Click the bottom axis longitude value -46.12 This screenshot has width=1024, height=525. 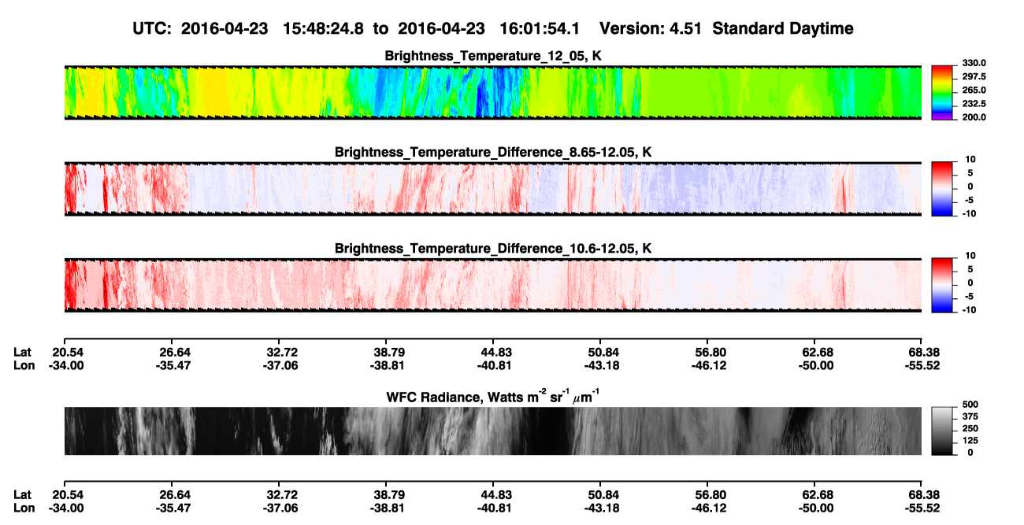pos(707,507)
